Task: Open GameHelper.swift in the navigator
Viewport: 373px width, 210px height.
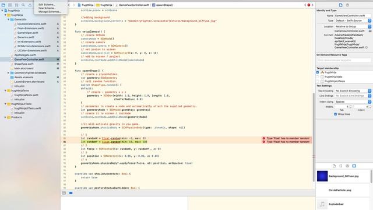Action: 27,33
